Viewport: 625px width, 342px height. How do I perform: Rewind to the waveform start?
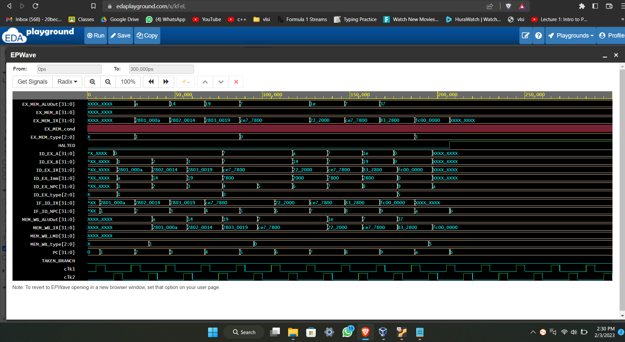tap(150, 82)
